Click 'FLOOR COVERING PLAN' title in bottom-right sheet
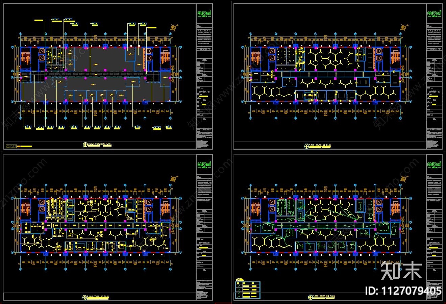This screenshot has width=446, height=304. [324, 296]
